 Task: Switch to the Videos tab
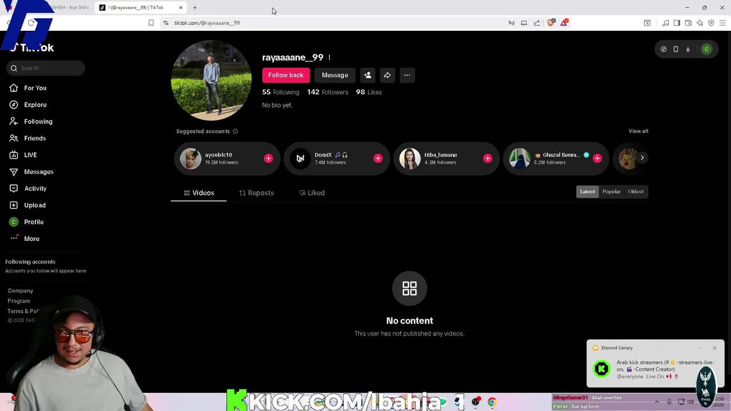[x=199, y=193]
